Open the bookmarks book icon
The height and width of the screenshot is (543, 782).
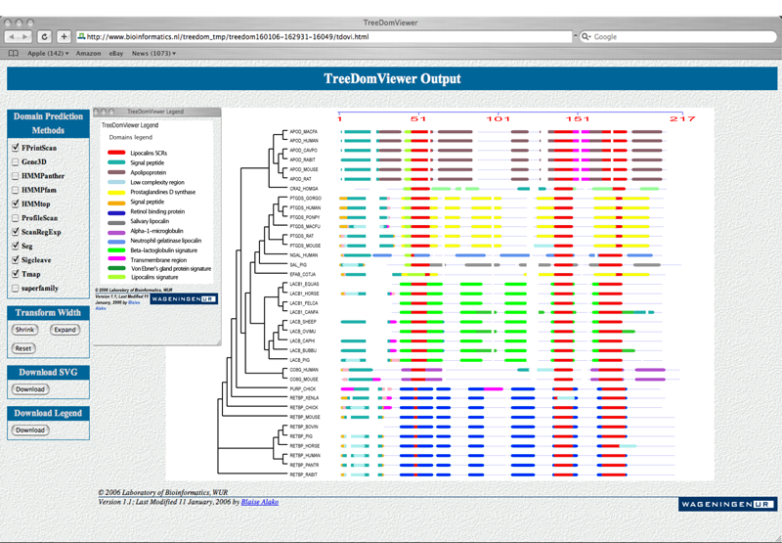tap(13, 53)
